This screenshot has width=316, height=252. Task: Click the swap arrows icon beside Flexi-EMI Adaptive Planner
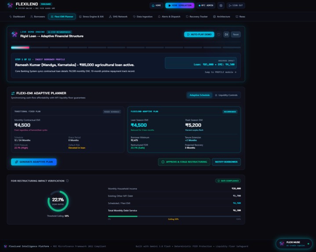(13, 93)
